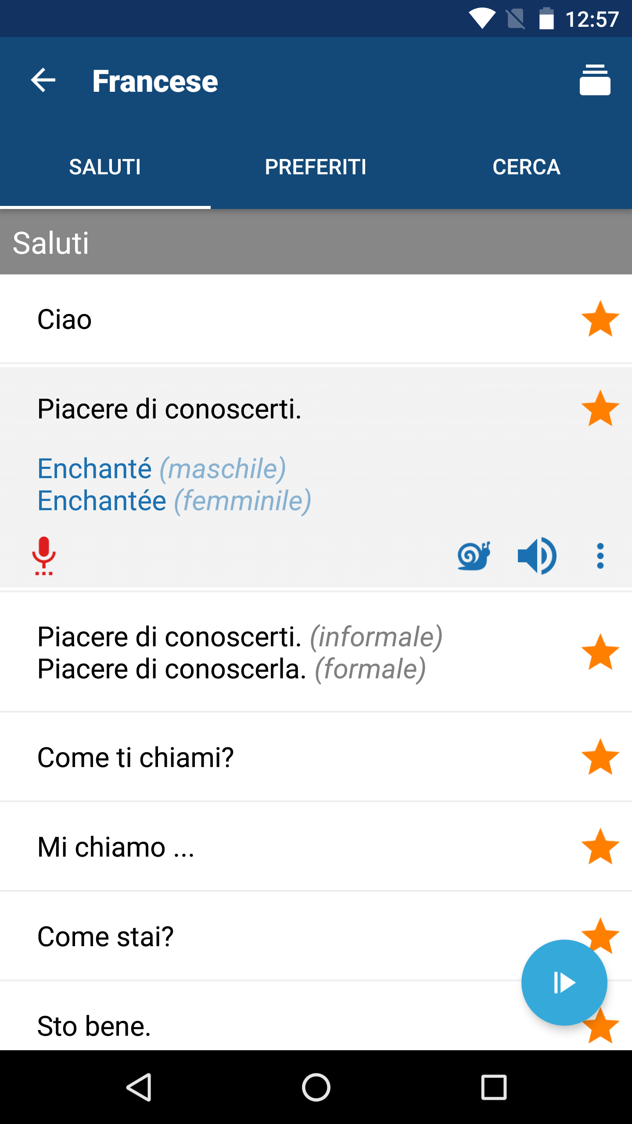The image size is (632, 1124).
Task: Record pronunciation with the red microphone
Action: pos(43,555)
